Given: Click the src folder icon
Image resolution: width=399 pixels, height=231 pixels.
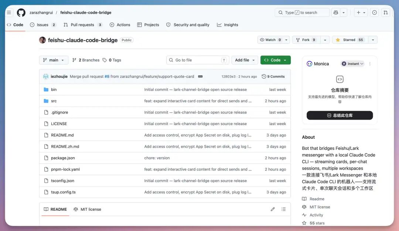Looking at the screenshot, I should click(x=46, y=101).
